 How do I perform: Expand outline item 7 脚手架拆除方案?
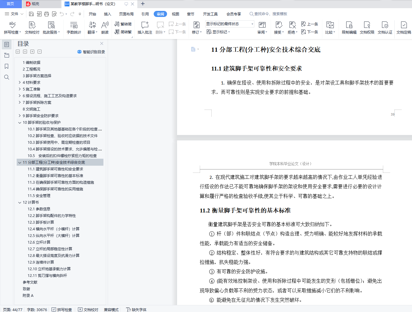pyautogui.click(x=20, y=102)
